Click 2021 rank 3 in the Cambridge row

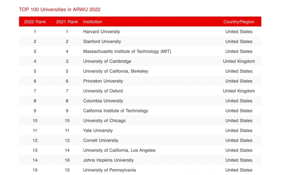tap(67, 61)
